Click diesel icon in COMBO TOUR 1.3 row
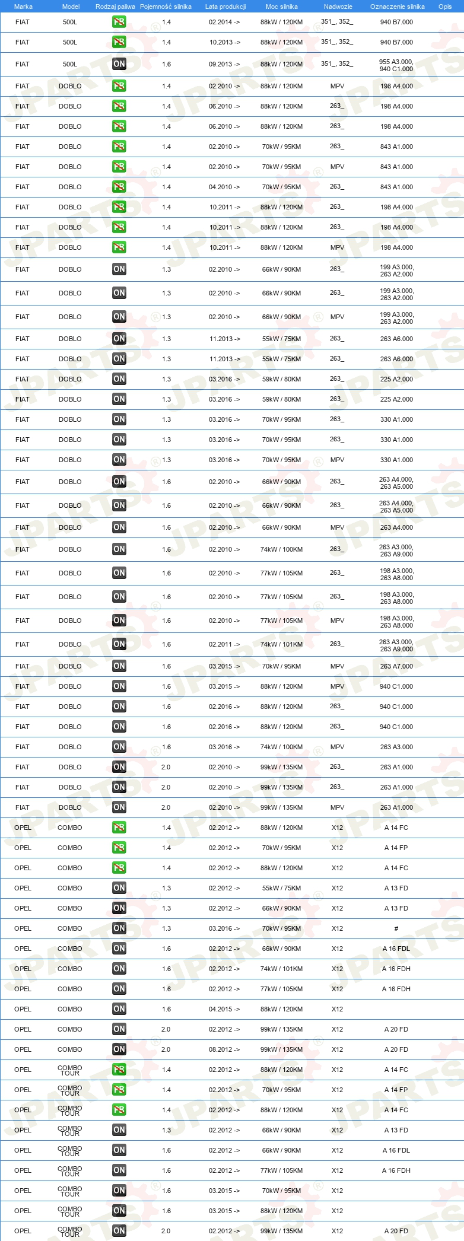464x1241 pixels. click(x=119, y=1130)
